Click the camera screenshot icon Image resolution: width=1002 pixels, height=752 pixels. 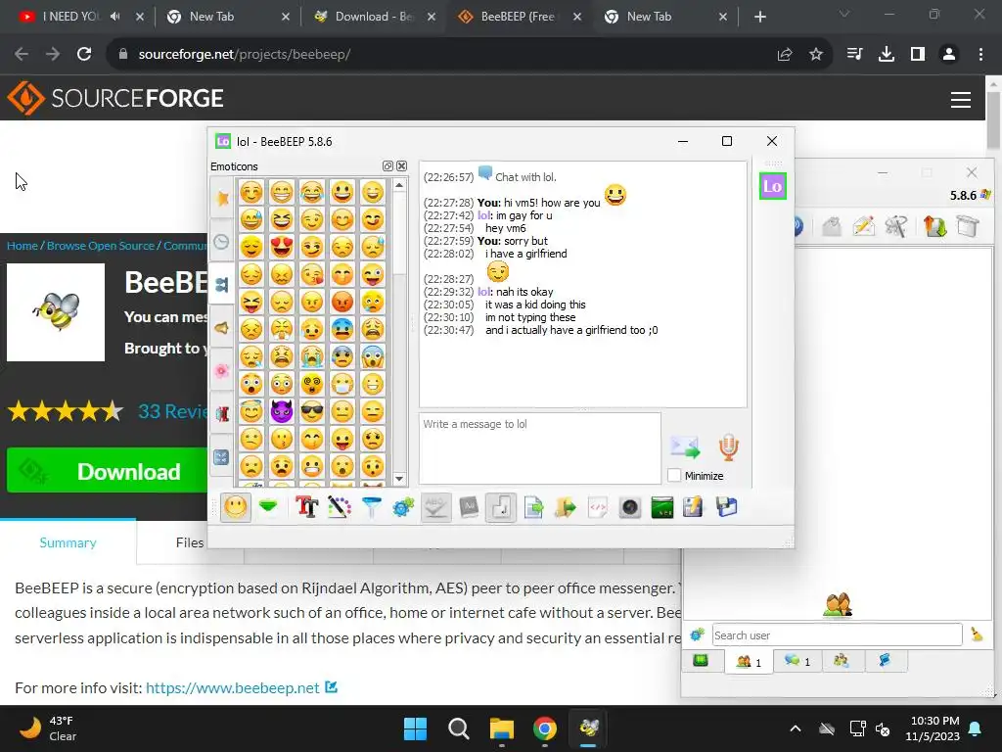(629, 508)
